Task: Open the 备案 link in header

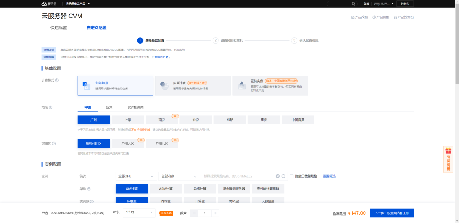Action: [366, 4]
